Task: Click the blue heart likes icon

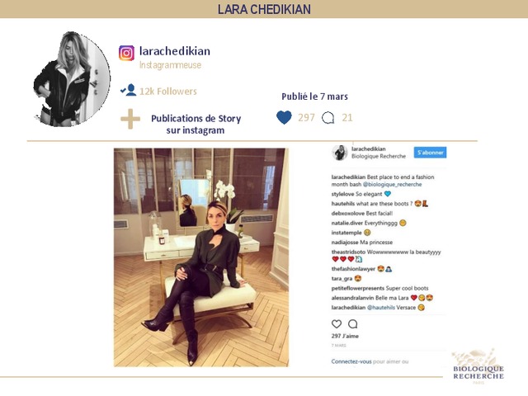Action: pyautogui.click(x=284, y=117)
